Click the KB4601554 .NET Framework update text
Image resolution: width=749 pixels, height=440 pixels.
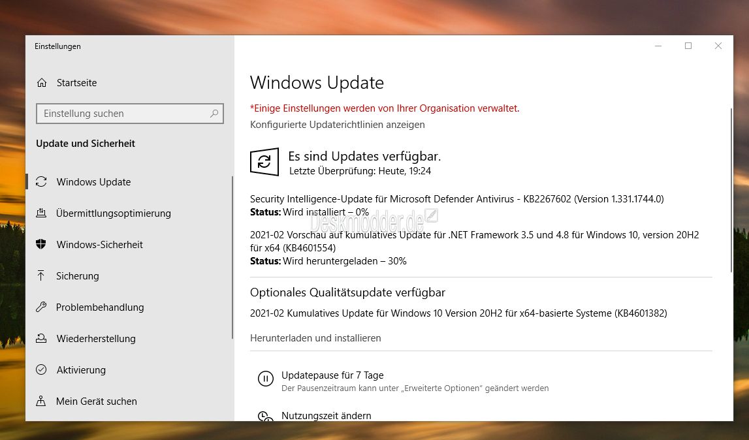[474, 242]
